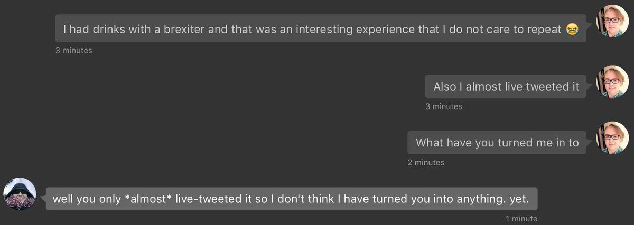
Task: Click "3 minutes" timestamp under the brexiter message
Action: (x=73, y=51)
